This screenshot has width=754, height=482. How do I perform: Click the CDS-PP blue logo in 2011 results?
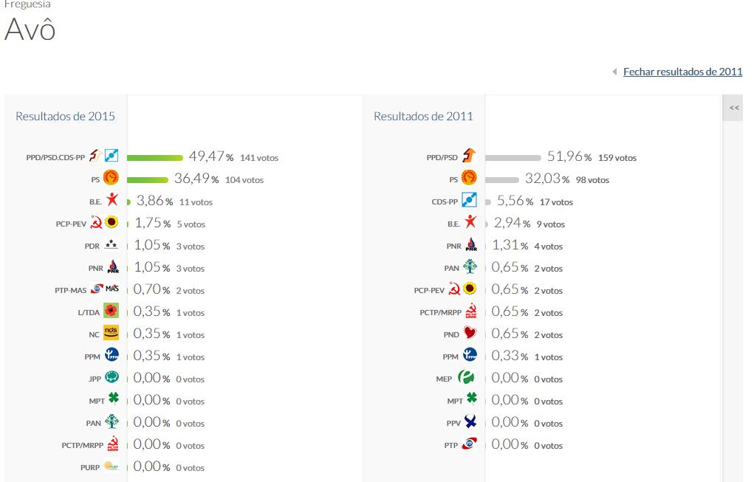tap(469, 201)
